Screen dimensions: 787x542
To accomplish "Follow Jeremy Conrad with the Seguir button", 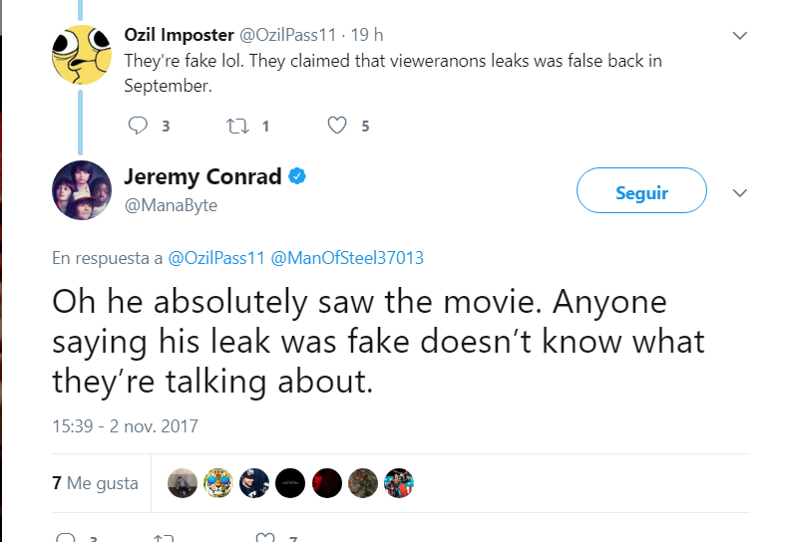I will (641, 190).
